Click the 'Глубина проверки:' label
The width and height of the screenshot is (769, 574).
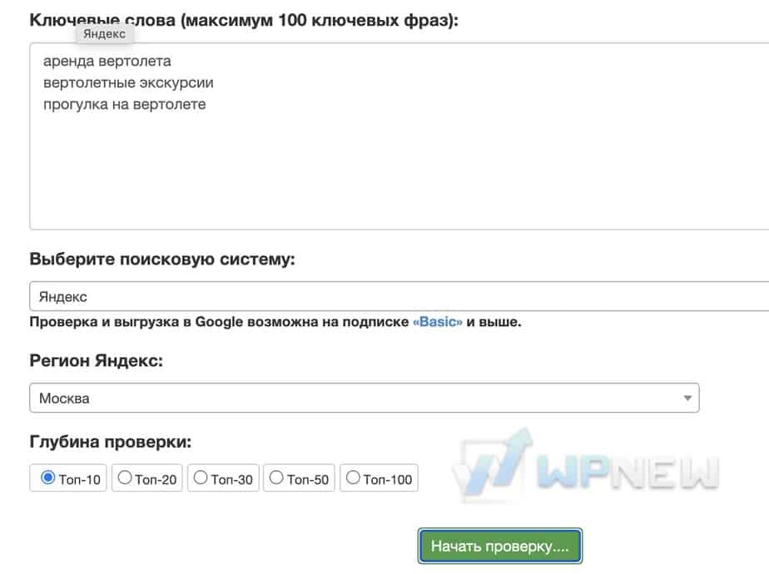(111, 442)
